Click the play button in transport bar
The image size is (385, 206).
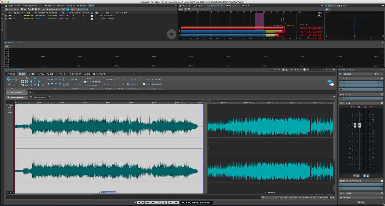pos(170,202)
